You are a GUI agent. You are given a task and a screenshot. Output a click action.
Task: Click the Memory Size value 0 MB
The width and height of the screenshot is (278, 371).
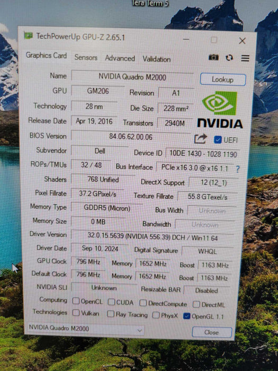point(98,222)
